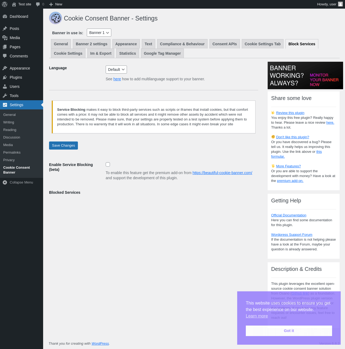Open the premium add-on link
Screen dimensions: 345x349
click(x=290, y=181)
